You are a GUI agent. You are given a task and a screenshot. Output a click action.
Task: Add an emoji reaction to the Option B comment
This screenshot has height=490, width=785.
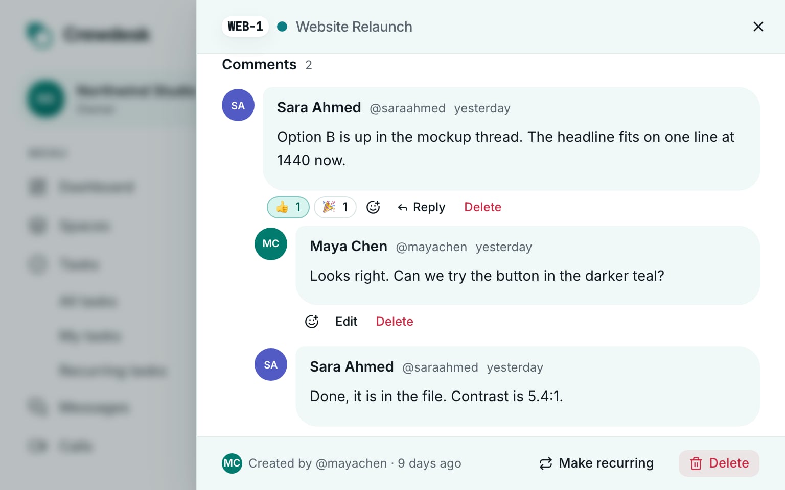coord(373,207)
